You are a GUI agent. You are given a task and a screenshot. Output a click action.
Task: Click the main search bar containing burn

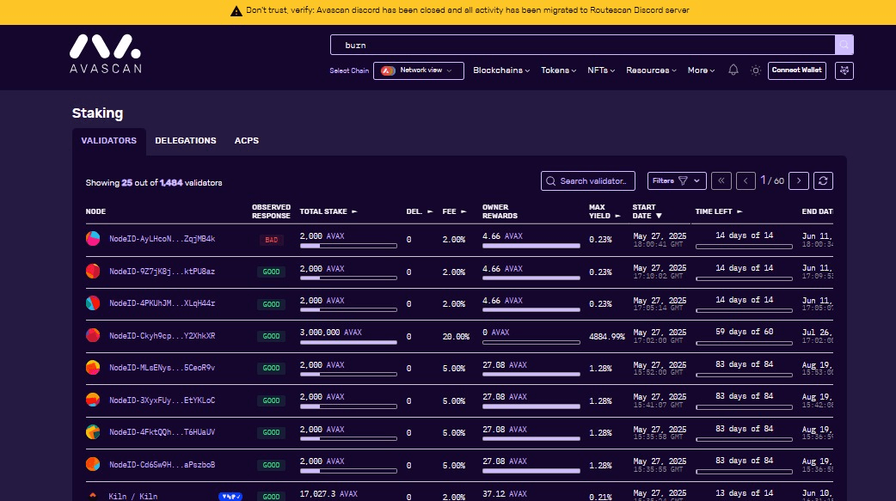(x=582, y=45)
